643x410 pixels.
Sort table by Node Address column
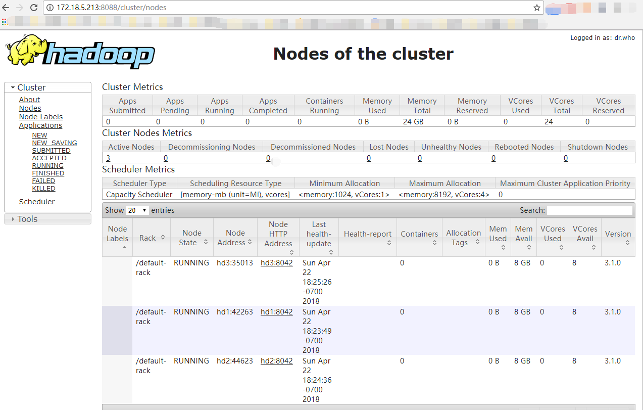pyautogui.click(x=235, y=237)
